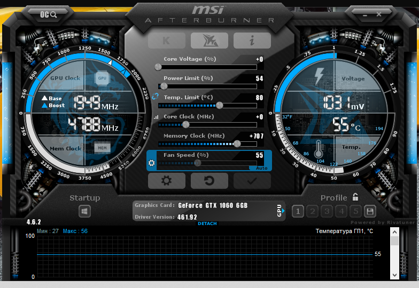This screenshot has width=419, height=288.
Task: Click the Core Voltage +0 value field
Action: pyautogui.click(x=259, y=59)
